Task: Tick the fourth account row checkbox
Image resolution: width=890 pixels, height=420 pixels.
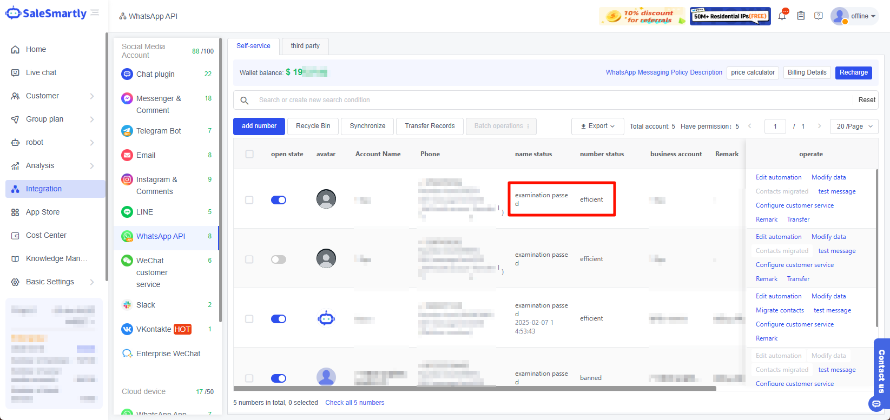Action: (249, 378)
